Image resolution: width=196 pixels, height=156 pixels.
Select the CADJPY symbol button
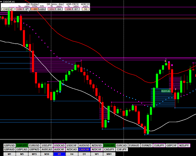[109, 149]
